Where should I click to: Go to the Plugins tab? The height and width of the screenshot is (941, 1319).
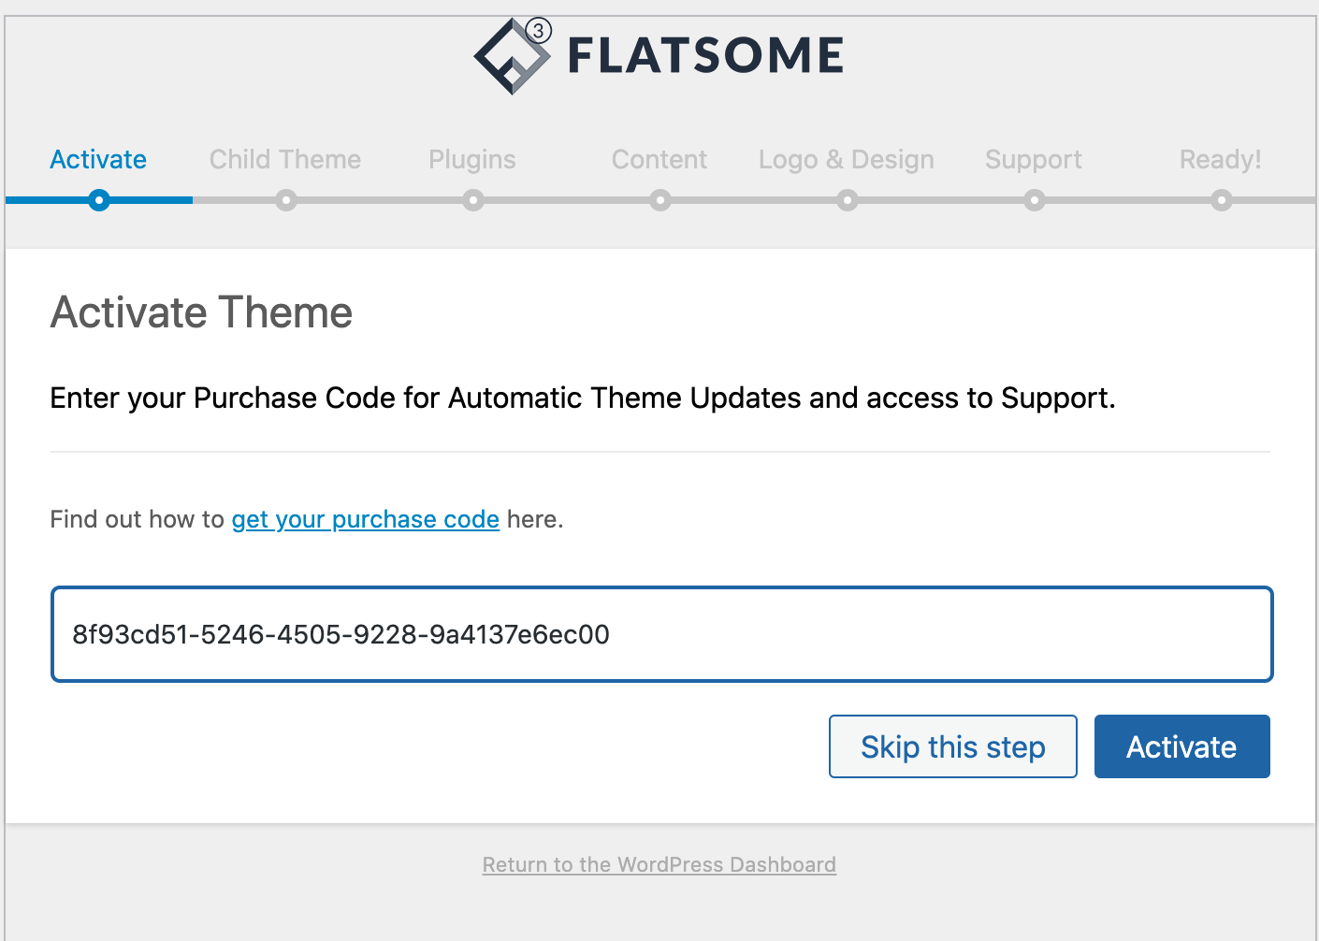tap(472, 160)
